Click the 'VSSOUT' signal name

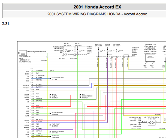[26, 88]
